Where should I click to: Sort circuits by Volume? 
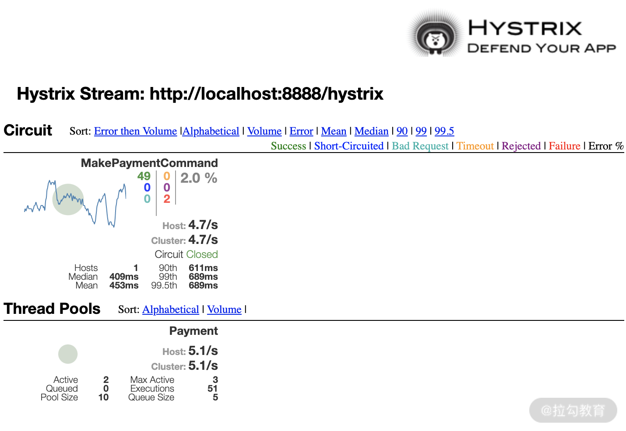pyautogui.click(x=264, y=131)
